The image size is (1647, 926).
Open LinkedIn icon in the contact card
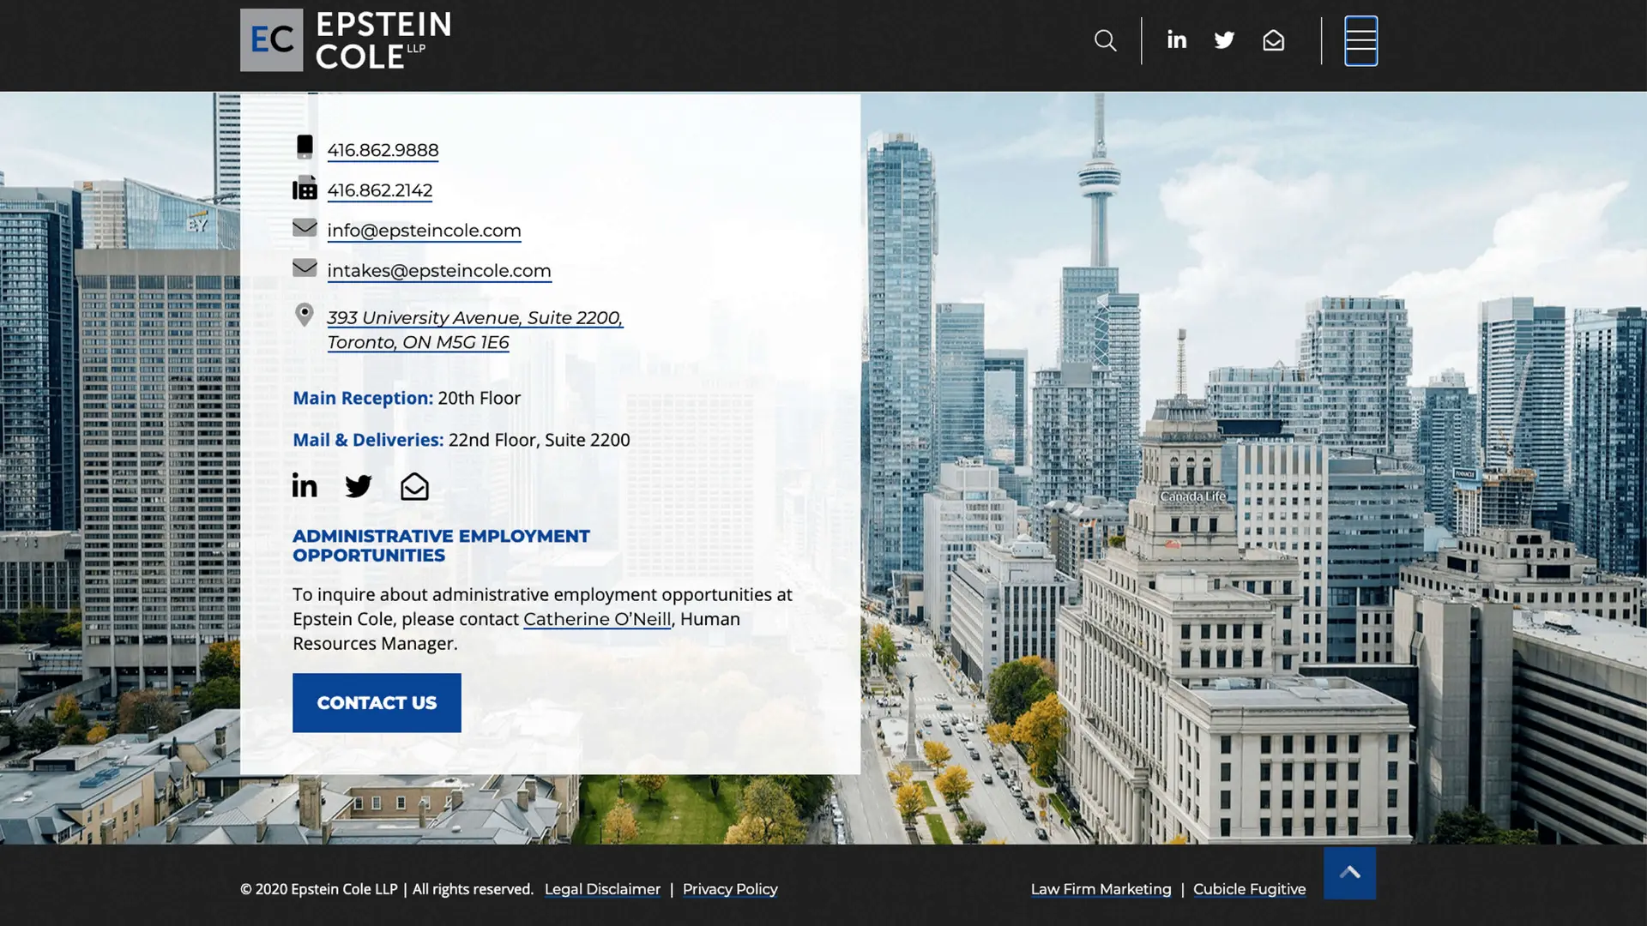[305, 485]
